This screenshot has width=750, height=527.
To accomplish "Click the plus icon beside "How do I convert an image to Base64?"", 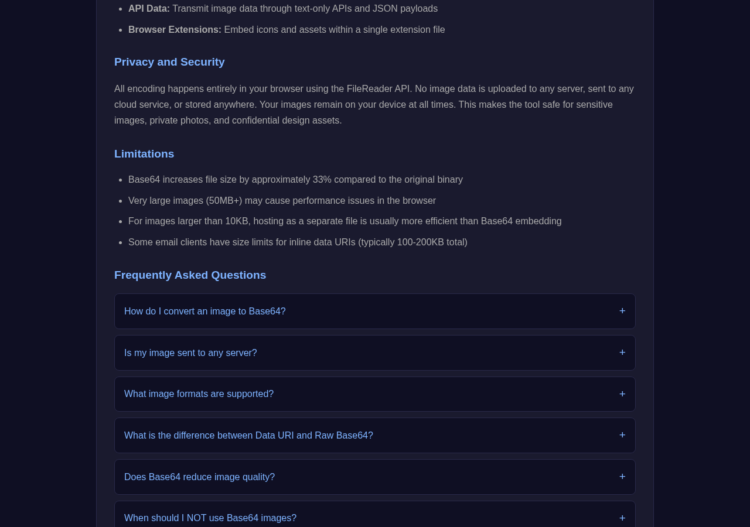I will [x=622, y=311].
